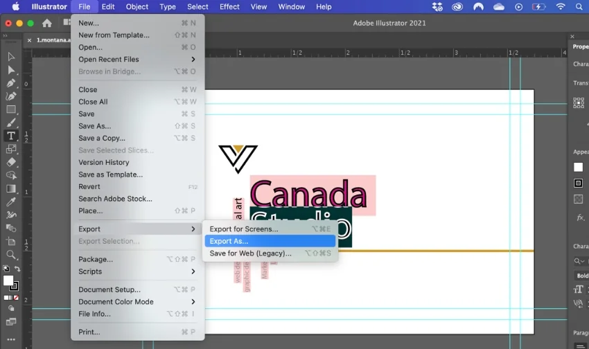This screenshot has height=349, width=589.
Task: Expand the Export submenu
Action: coord(137,229)
